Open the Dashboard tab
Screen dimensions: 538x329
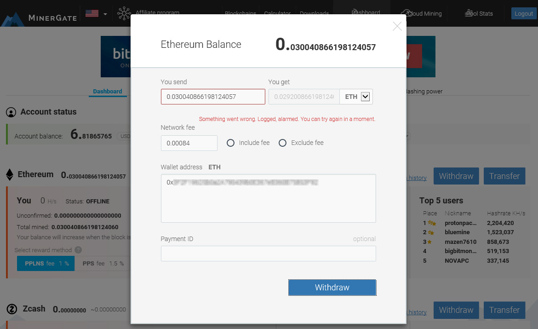pos(108,92)
